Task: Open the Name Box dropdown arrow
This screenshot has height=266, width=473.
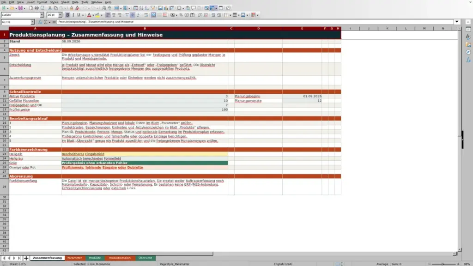Action: pyautogui.click(x=33, y=22)
